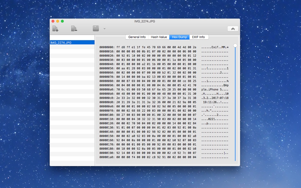Image resolution: width=301 pixels, height=188 pixels.
Task: Click the App Store button in toolbar
Action: pos(233,29)
